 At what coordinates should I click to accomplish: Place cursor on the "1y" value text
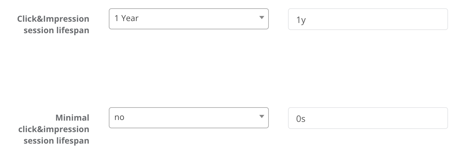[x=301, y=20]
